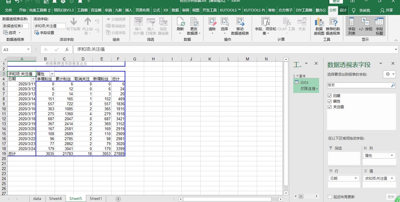This screenshot has width=400, height=202.
Task: Uncheck the 关注值 field checkbox
Action: coord(330,107)
